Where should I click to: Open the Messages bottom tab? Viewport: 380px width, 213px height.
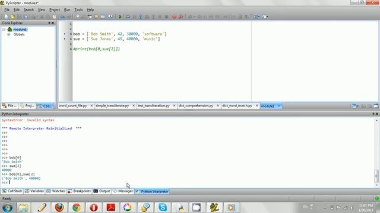tap(123, 191)
